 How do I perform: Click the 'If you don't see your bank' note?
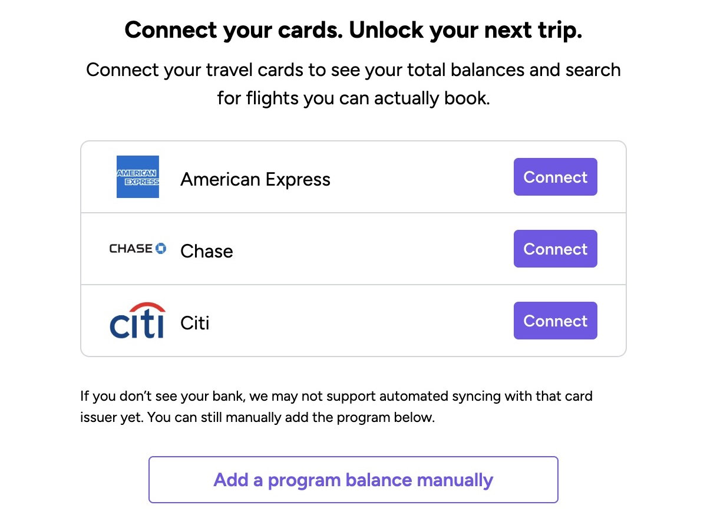tap(336, 395)
